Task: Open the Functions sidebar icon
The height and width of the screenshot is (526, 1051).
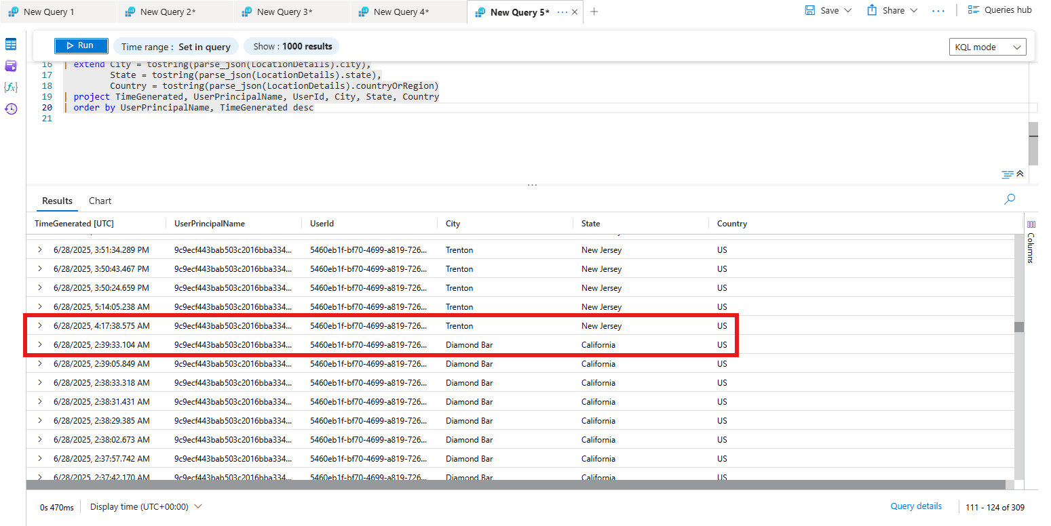Action: (x=11, y=87)
